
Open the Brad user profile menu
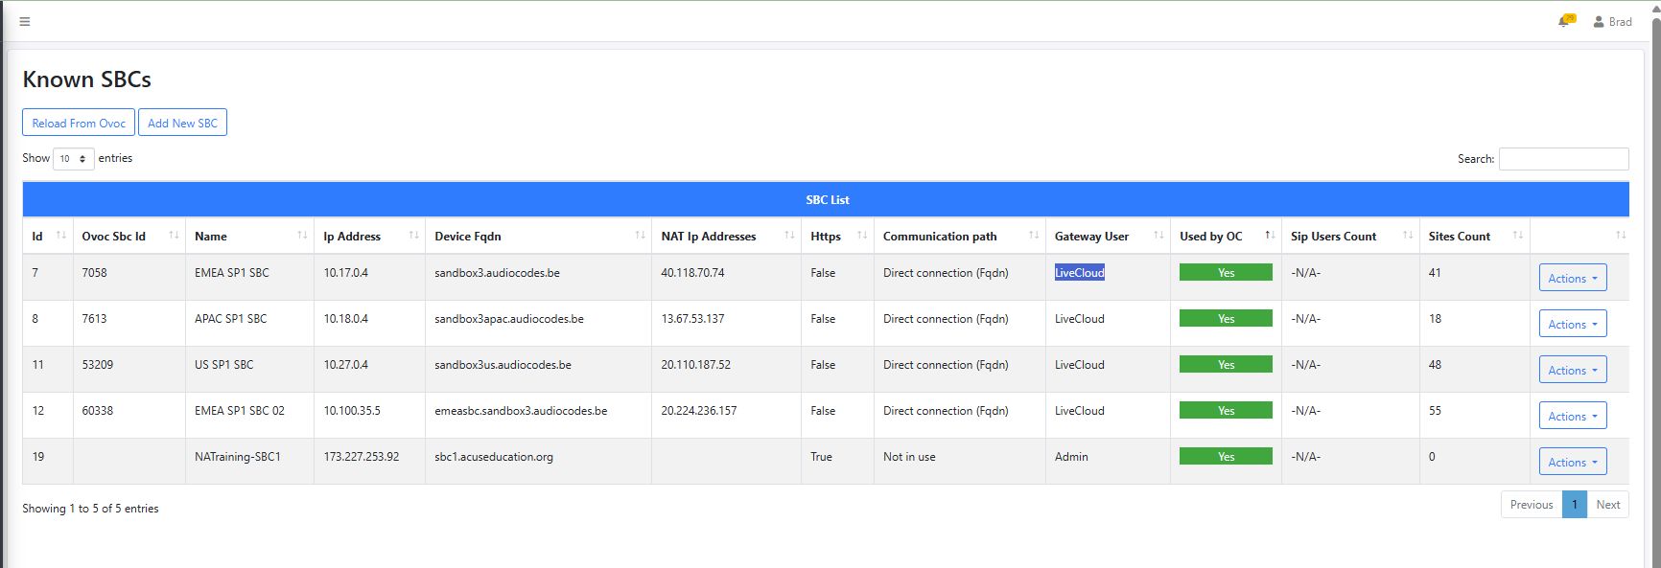click(x=1612, y=21)
